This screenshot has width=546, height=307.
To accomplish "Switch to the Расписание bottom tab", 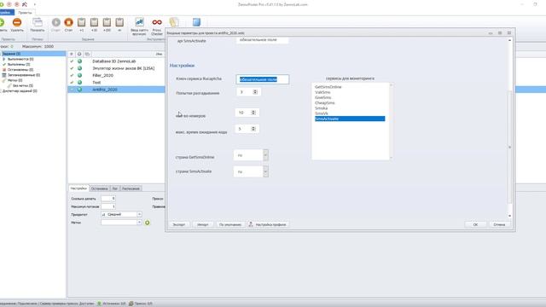I will (131, 188).
